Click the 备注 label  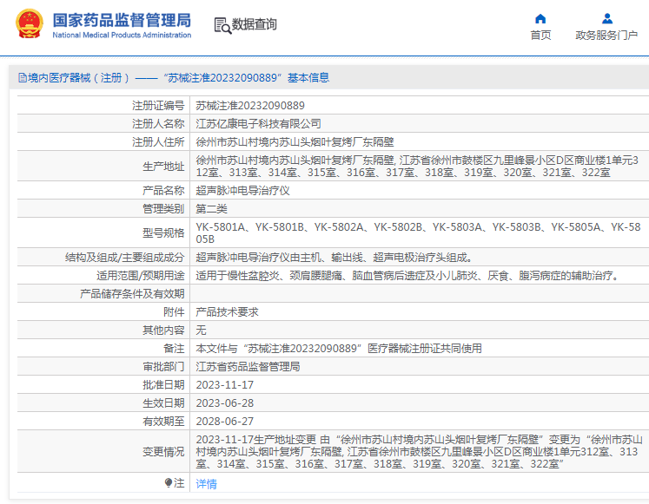coord(174,348)
